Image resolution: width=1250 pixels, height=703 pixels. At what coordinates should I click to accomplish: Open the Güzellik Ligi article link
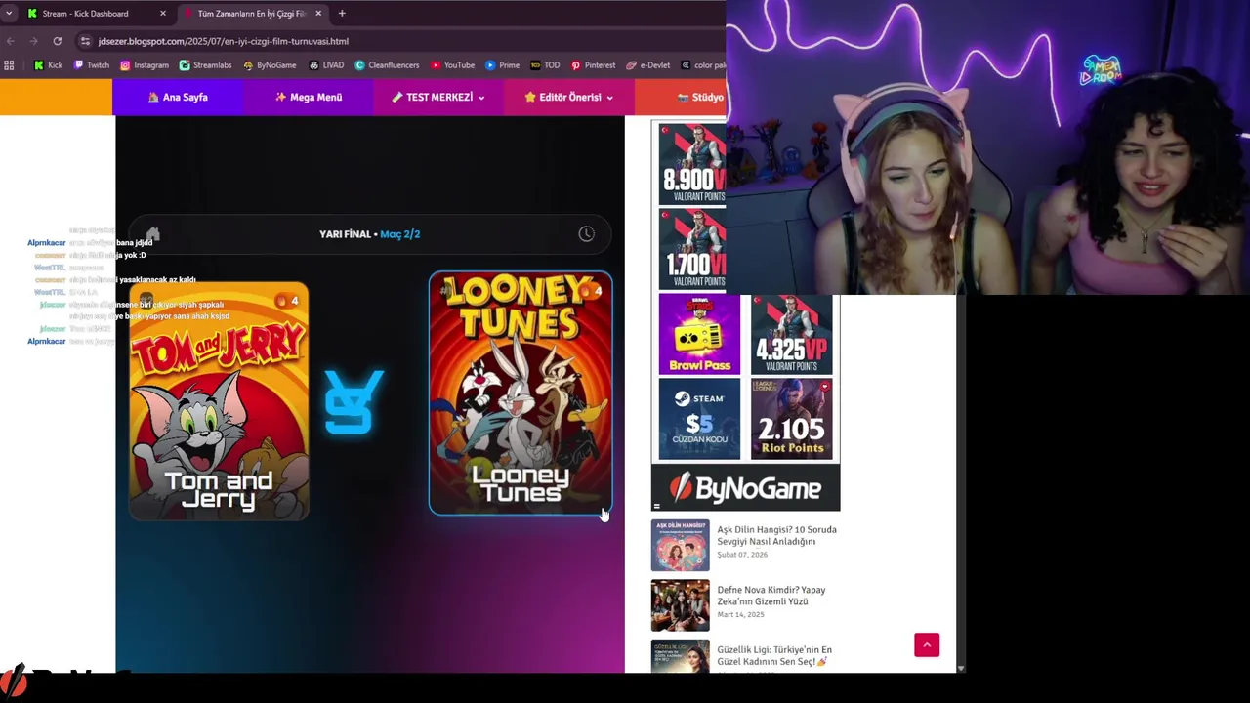click(x=774, y=655)
